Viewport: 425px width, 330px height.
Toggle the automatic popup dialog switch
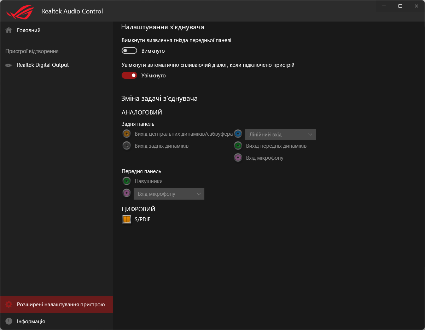[x=129, y=75]
